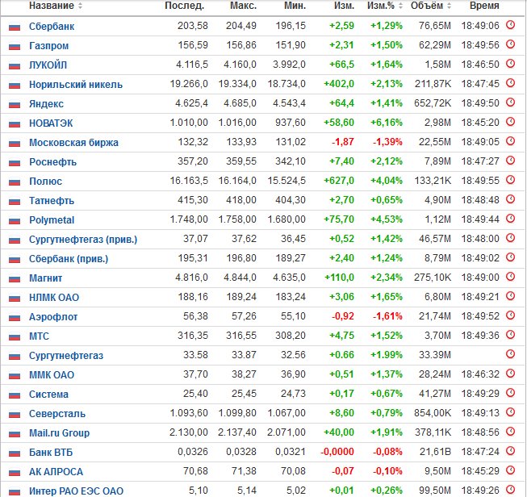Click the Изм. column header
This screenshot has height=497, width=527.
[344, 6]
